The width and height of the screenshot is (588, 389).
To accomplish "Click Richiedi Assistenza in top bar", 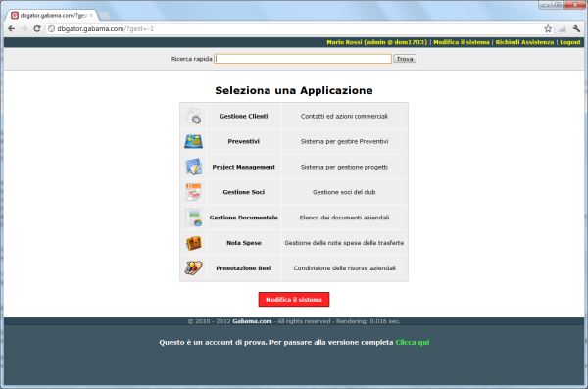I will tap(524, 42).
